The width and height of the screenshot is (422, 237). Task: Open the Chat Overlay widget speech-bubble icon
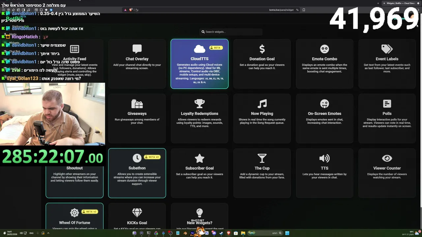point(137,49)
